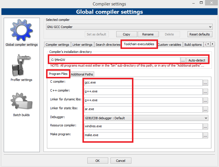The image size is (219, 167).
Task: Browse for C compiler executable
Action: (206, 83)
